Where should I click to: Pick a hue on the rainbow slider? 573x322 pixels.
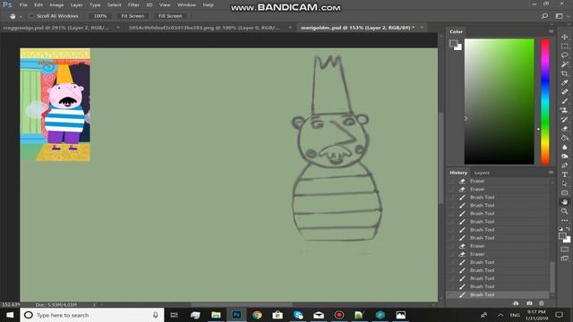545,101
